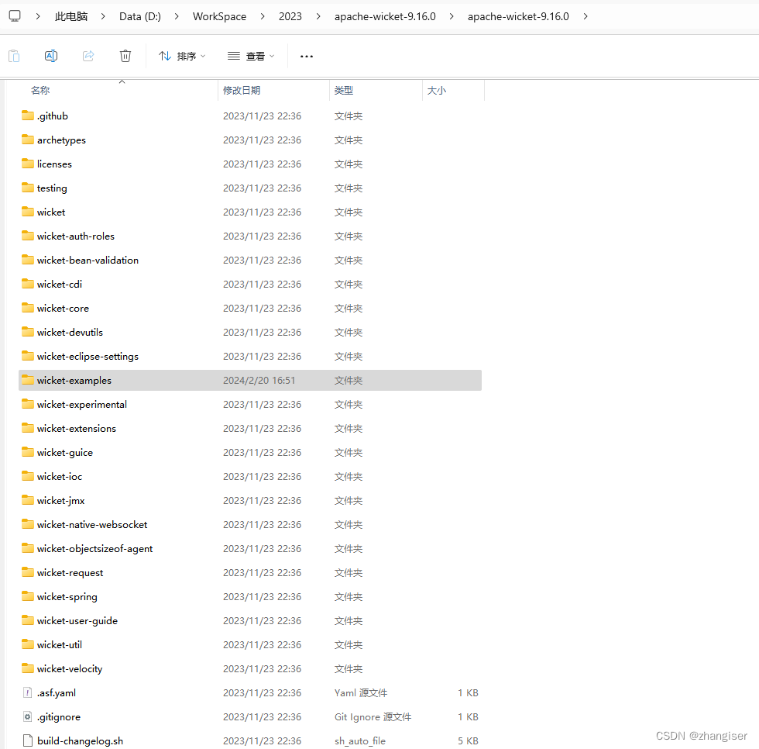759x749 pixels.
Task: Open the wicket-examples folder icon
Action: (26, 380)
